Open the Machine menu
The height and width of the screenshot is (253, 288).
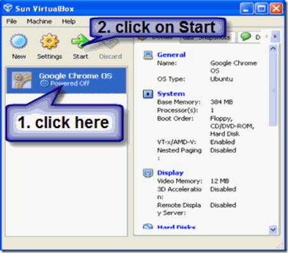tap(39, 22)
